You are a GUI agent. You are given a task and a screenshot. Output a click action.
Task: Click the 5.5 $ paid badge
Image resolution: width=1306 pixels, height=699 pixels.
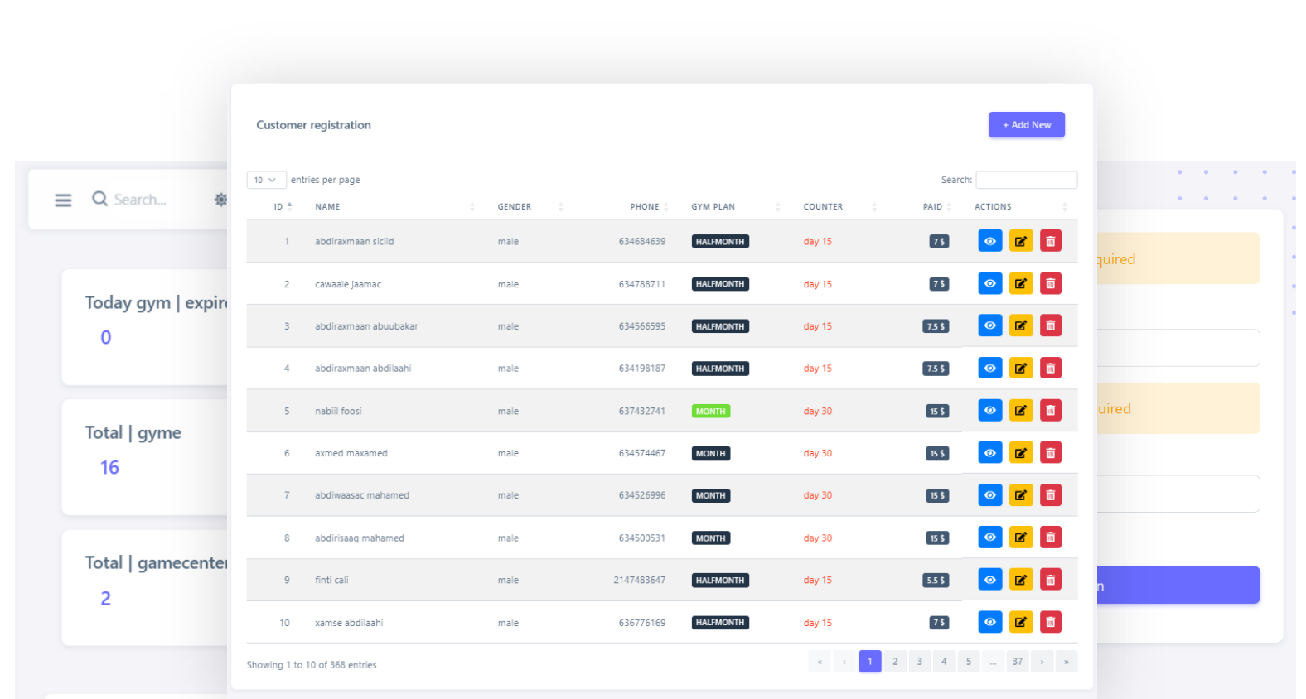[936, 581]
